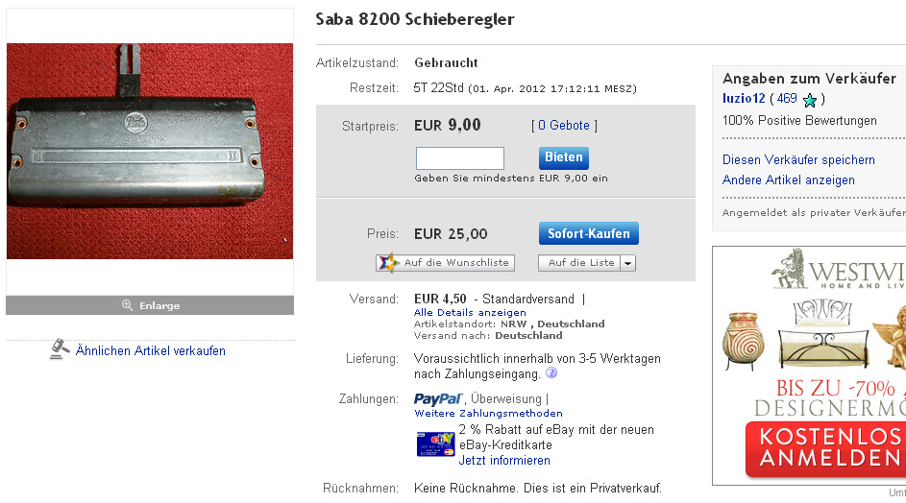Click the bid amount input field
This screenshot has height=503, width=906.
460,158
